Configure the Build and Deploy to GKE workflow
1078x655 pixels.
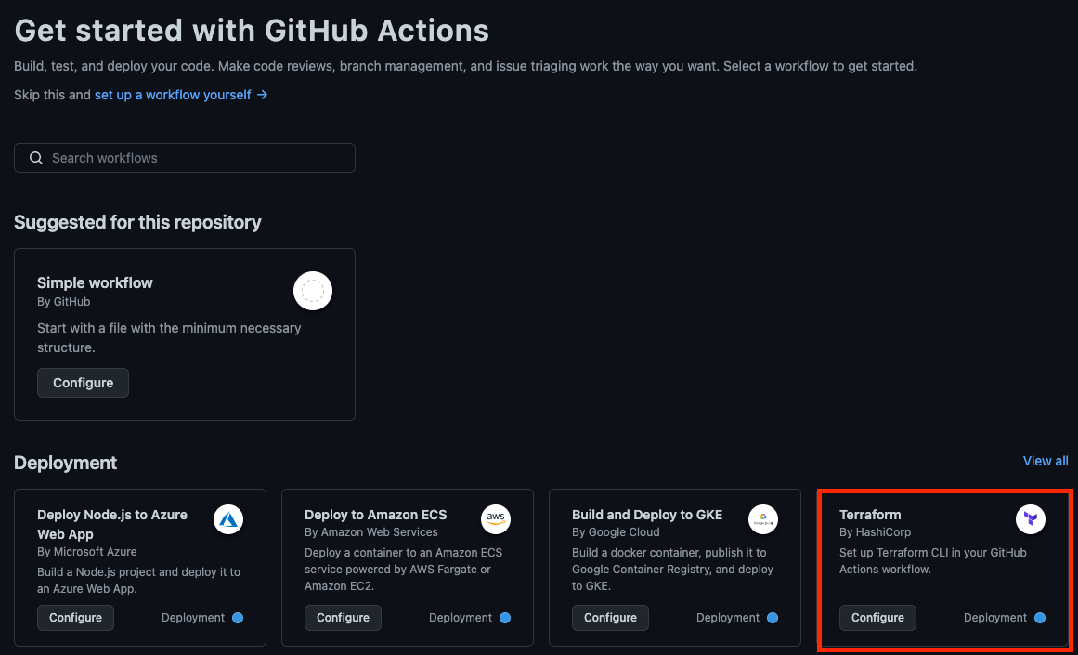tap(610, 617)
